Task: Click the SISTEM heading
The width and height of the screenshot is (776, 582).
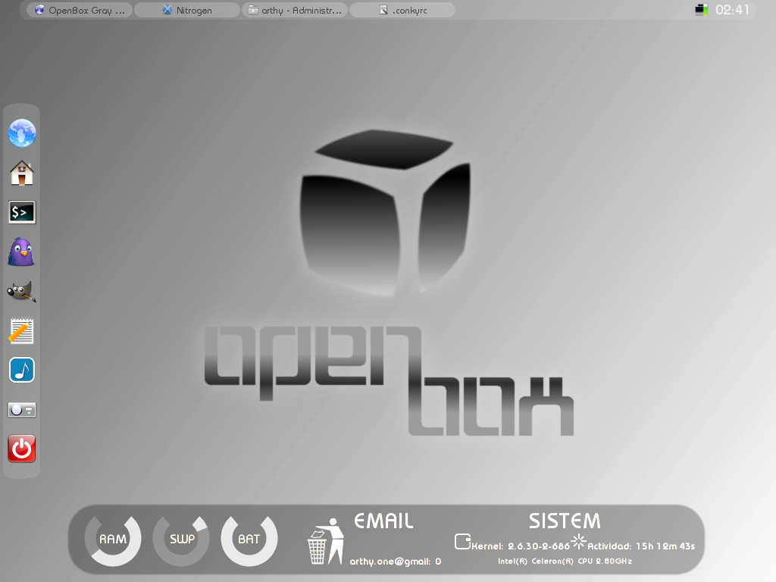Action: point(565,521)
